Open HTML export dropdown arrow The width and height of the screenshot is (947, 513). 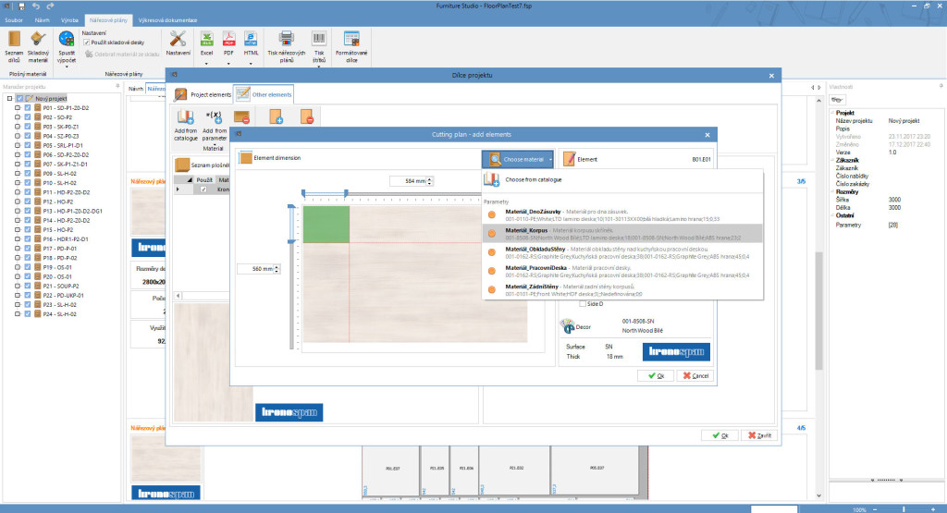[x=251, y=63]
